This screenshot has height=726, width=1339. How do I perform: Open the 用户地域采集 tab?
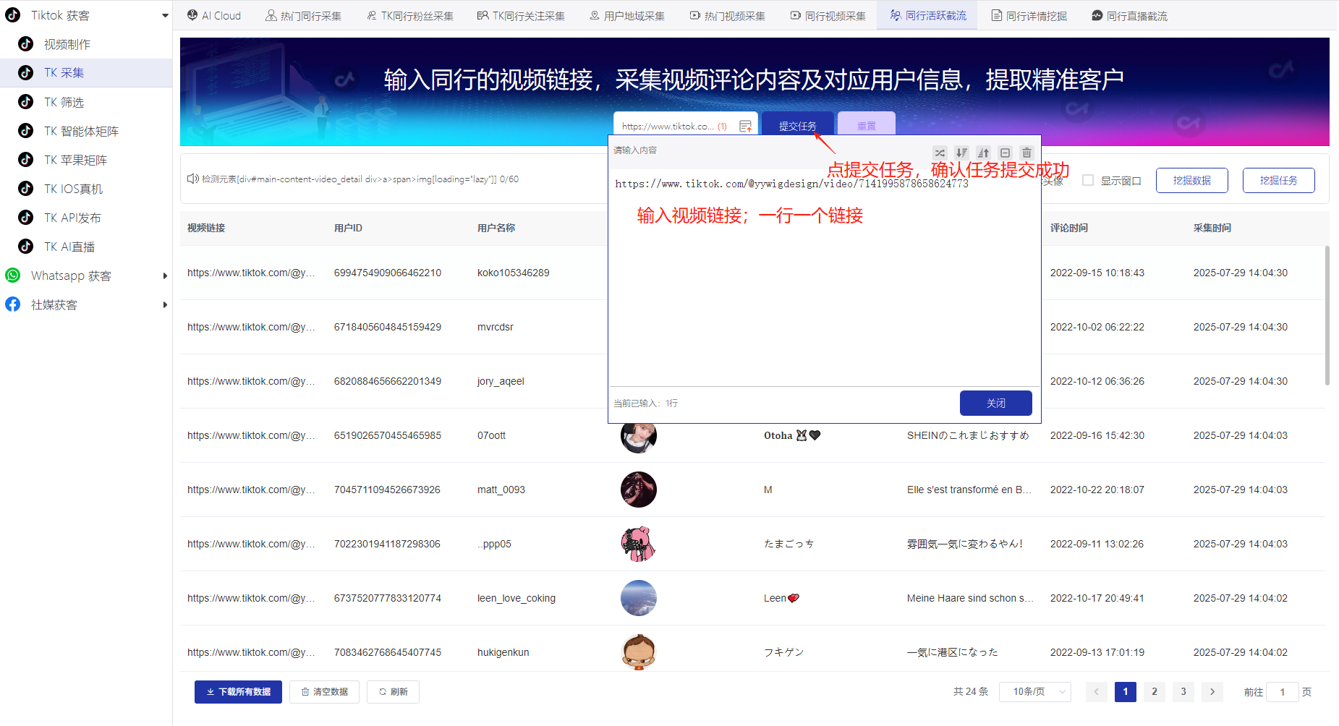point(626,14)
